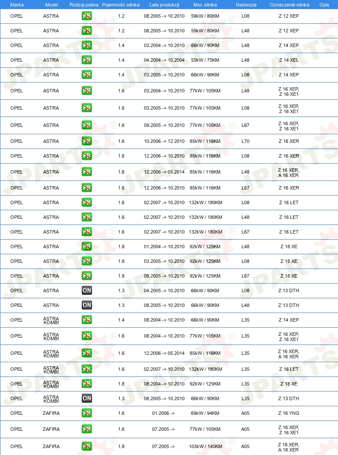
Task: Click petrol icon in Astra Kombi 1.4 row
Action: 86,320
